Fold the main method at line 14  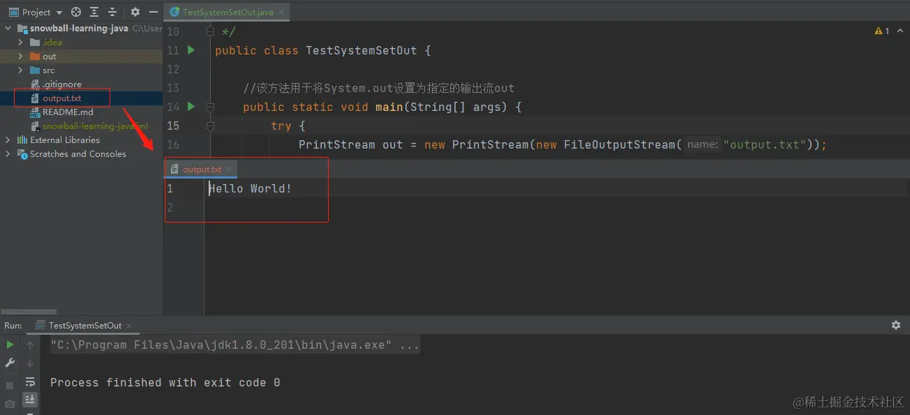210,107
